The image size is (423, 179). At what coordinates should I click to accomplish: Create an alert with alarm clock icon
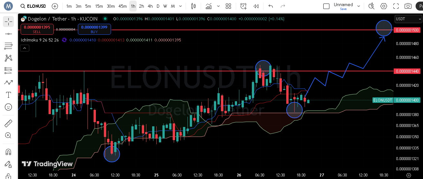click(244, 6)
